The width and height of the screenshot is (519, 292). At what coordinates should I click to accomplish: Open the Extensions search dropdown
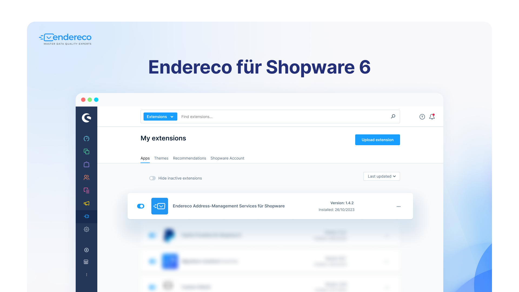[160, 117]
